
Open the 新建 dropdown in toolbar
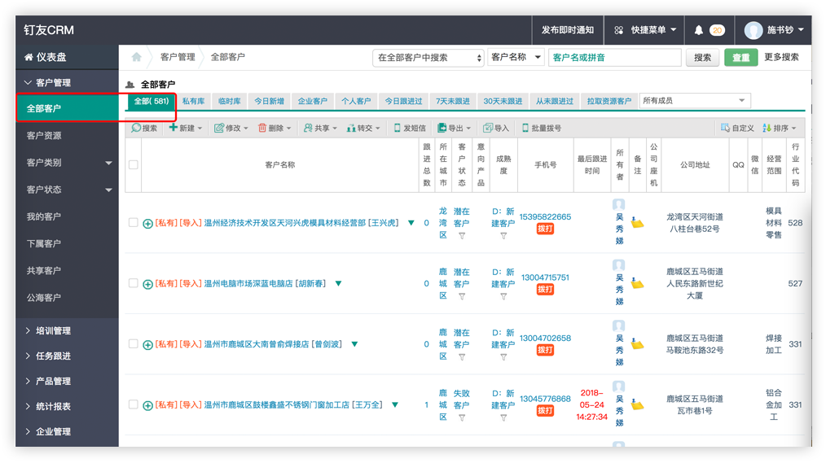[x=186, y=128]
